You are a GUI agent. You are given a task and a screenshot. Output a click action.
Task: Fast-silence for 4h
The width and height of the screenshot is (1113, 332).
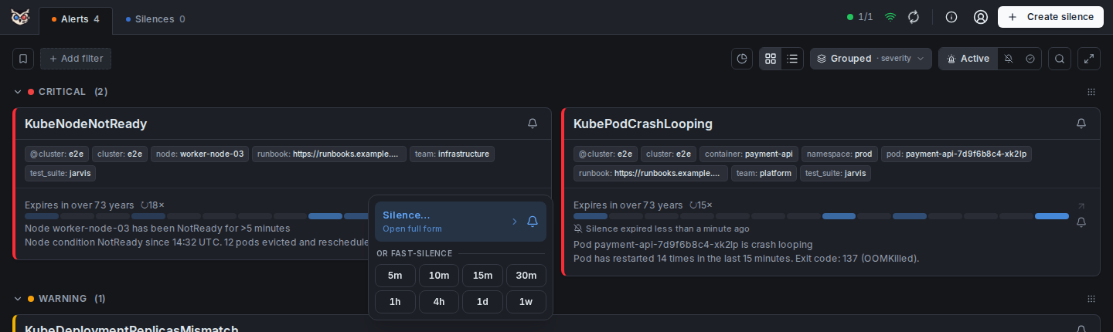[439, 302]
